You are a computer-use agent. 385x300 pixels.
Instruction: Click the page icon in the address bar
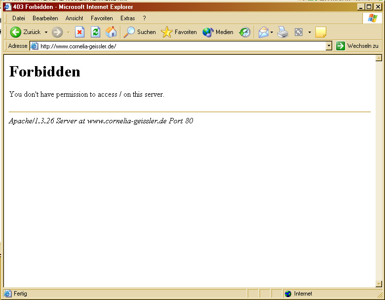click(35, 46)
